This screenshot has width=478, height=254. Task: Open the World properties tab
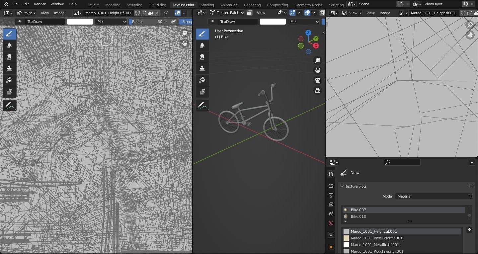pyautogui.click(x=331, y=223)
